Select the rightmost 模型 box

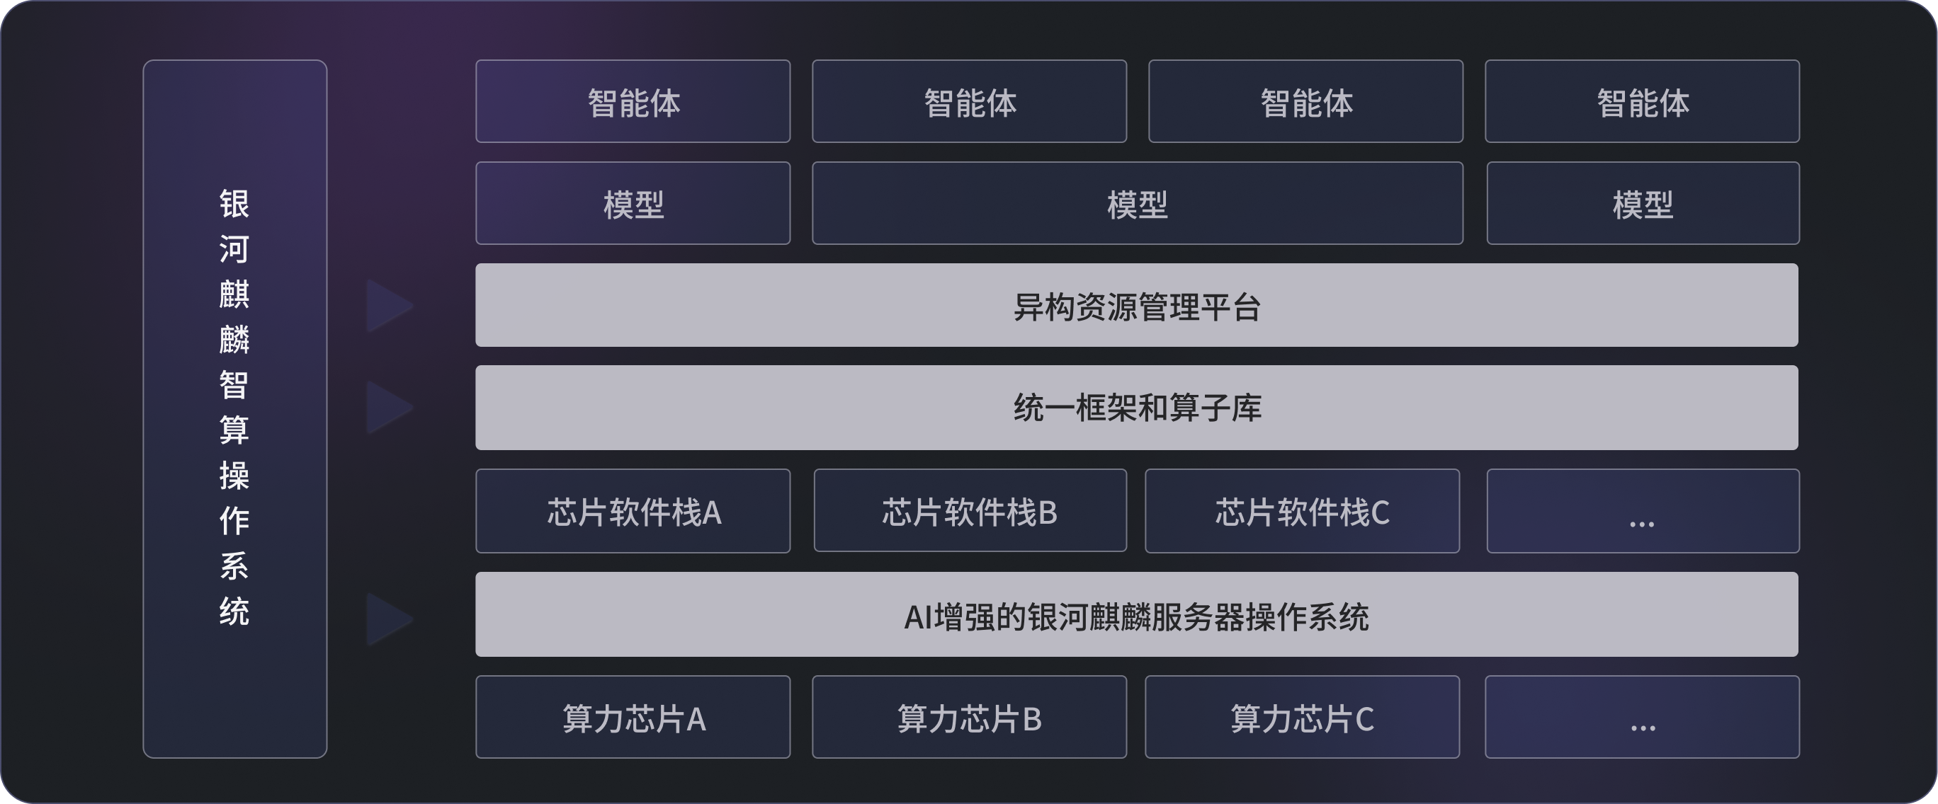pos(1643,204)
